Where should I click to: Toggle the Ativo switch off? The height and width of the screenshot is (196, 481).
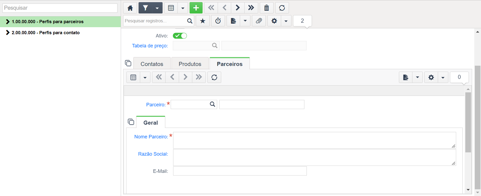click(180, 36)
